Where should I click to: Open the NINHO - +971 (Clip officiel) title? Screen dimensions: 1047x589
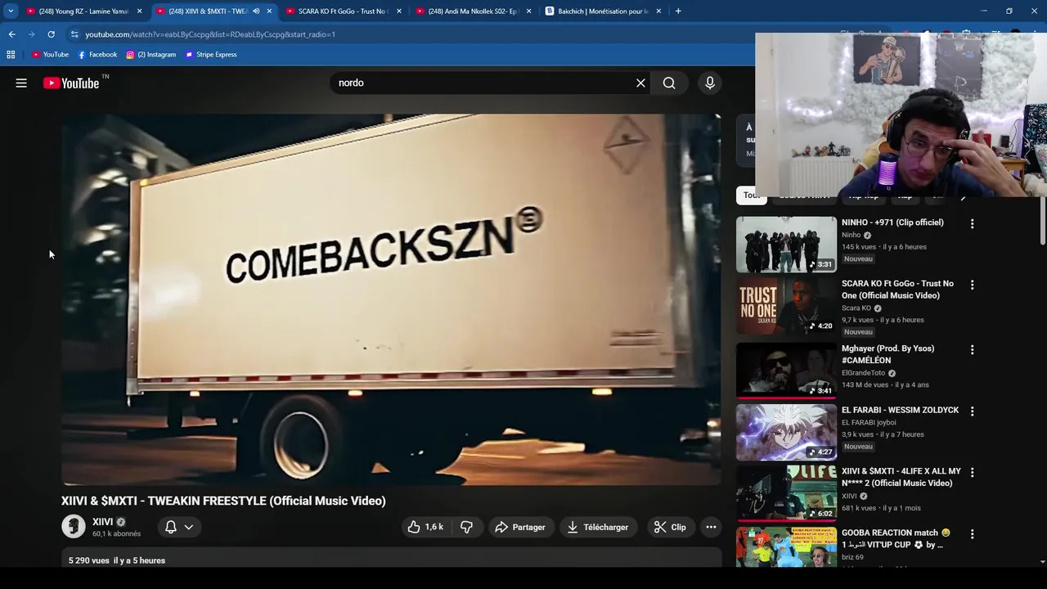(x=892, y=223)
